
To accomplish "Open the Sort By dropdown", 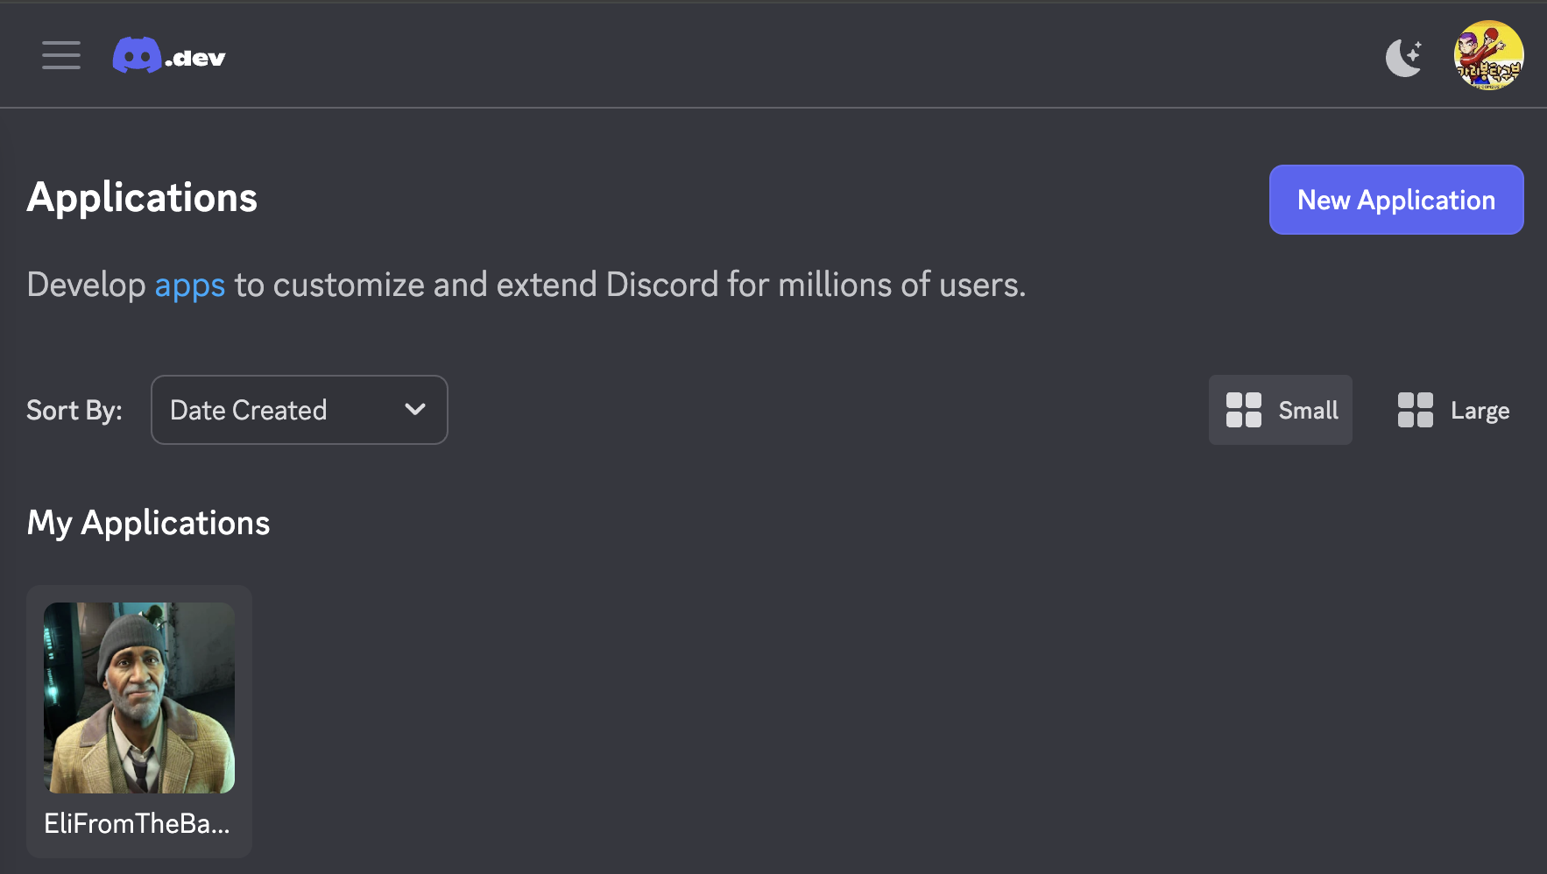I will [299, 410].
